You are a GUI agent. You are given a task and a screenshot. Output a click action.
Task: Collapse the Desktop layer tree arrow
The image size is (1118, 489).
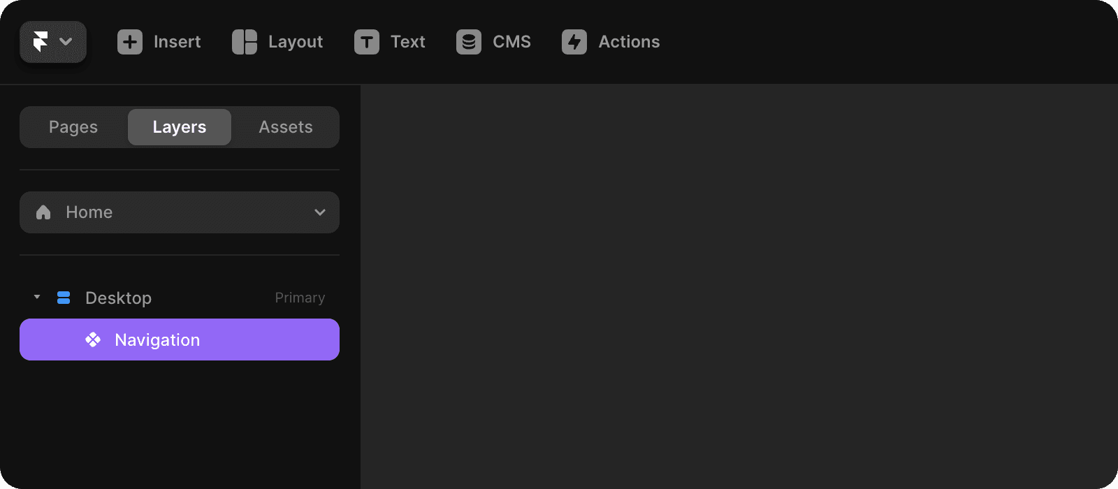37,297
